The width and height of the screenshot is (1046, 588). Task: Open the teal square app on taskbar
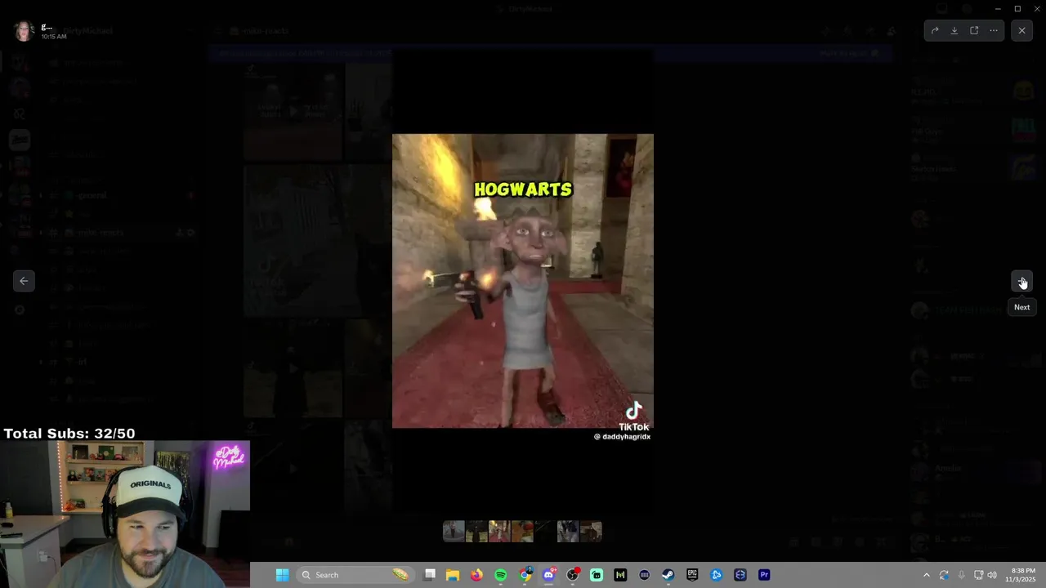(597, 575)
